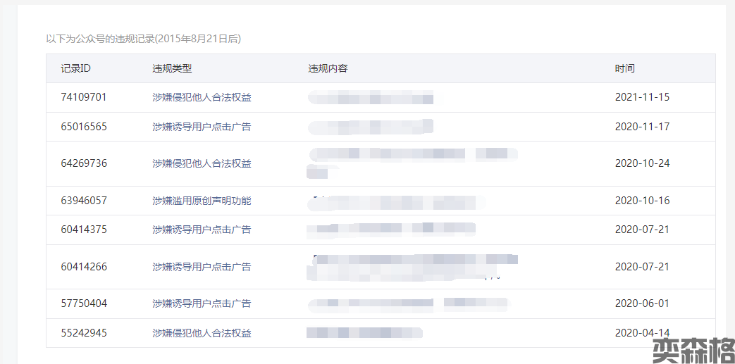Click the 记录ID column header
This screenshot has height=364, width=735.
(x=76, y=68)
